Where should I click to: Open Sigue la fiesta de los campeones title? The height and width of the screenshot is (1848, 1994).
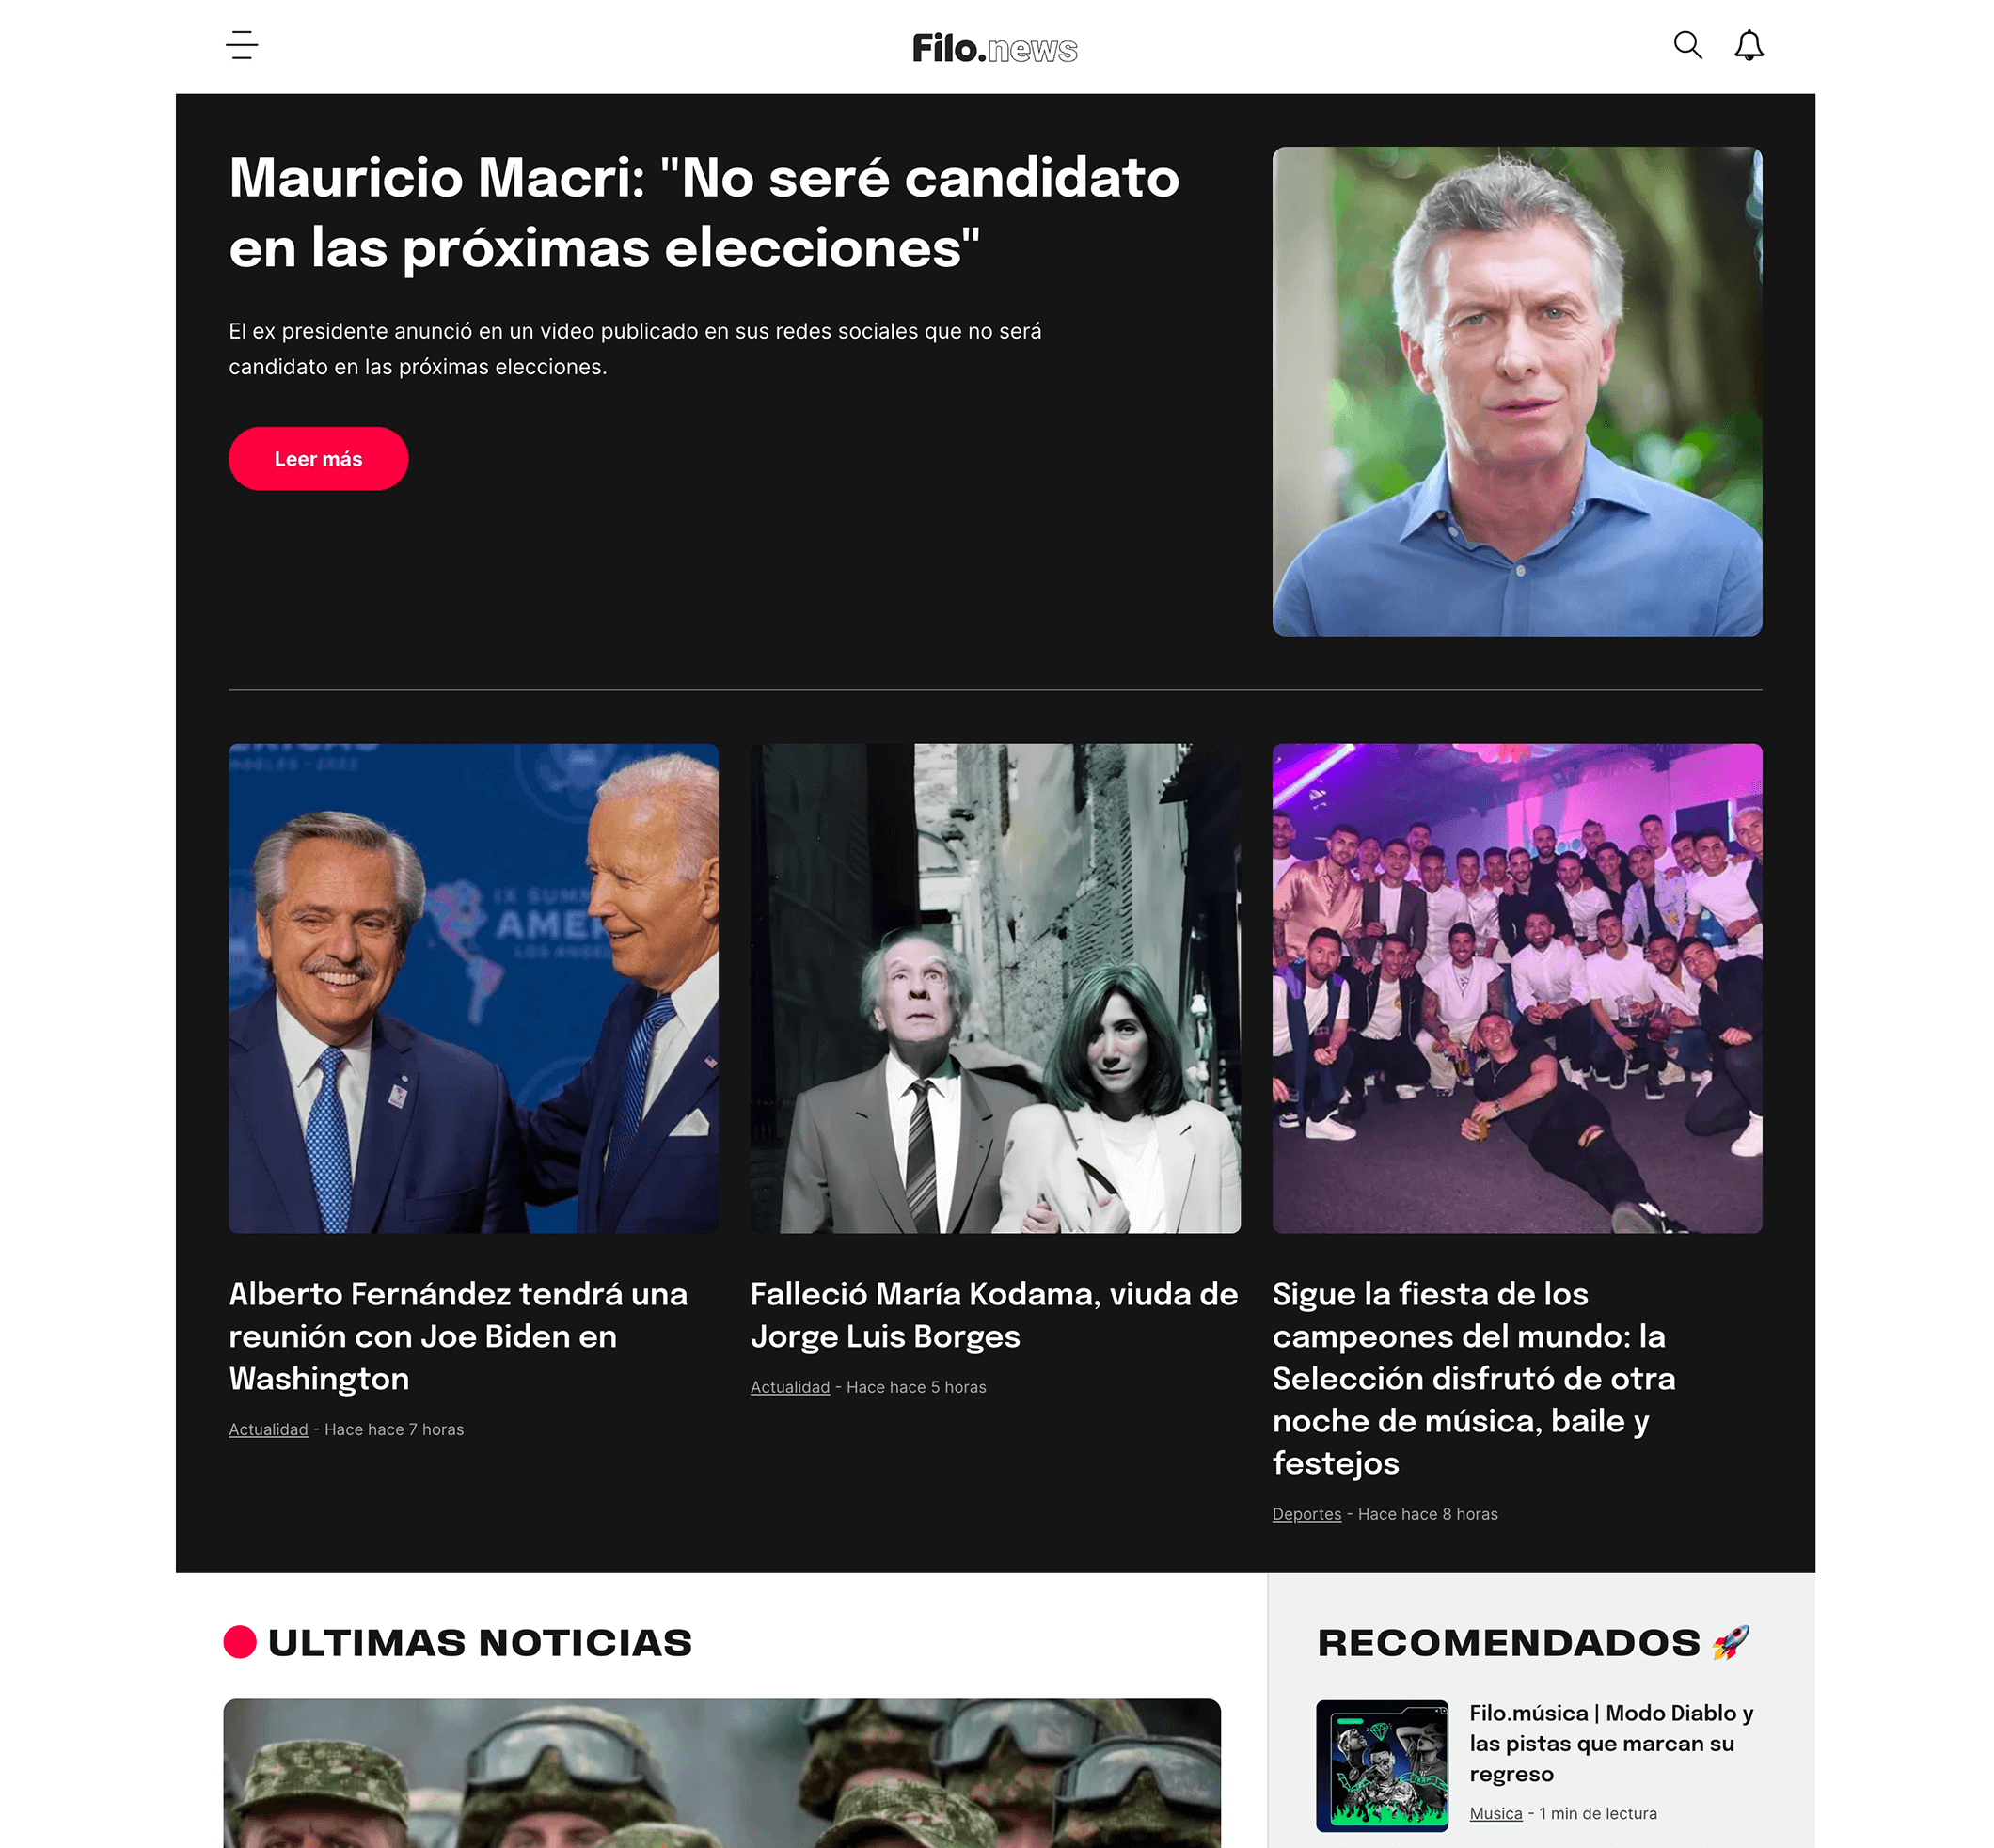1474,1378
